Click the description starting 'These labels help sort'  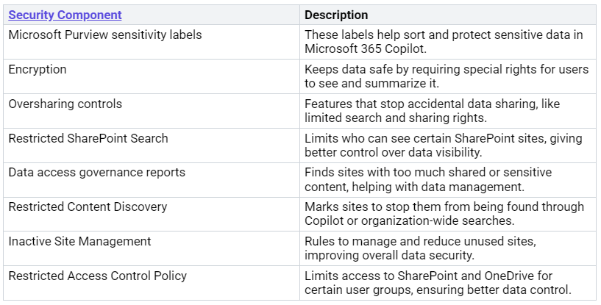tap(444, 41)
